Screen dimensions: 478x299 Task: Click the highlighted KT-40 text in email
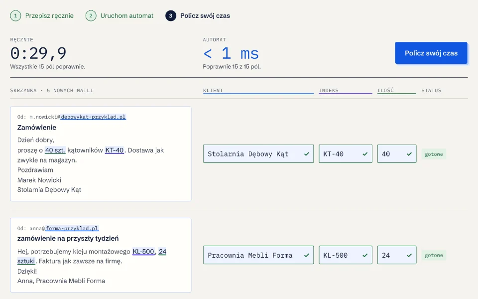coord(115,150)
